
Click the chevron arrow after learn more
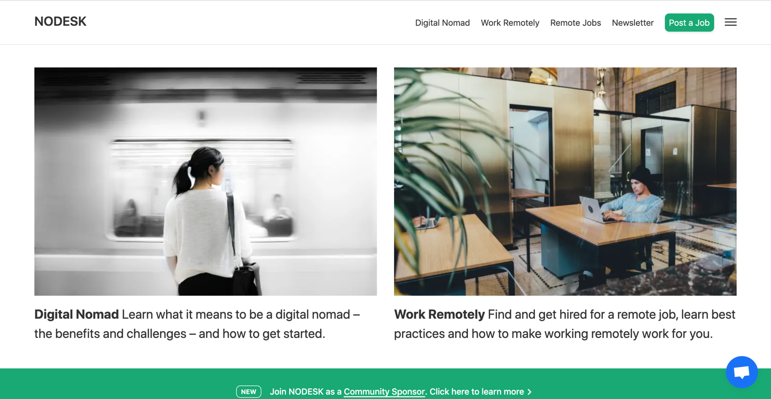[x=530, y=392]
